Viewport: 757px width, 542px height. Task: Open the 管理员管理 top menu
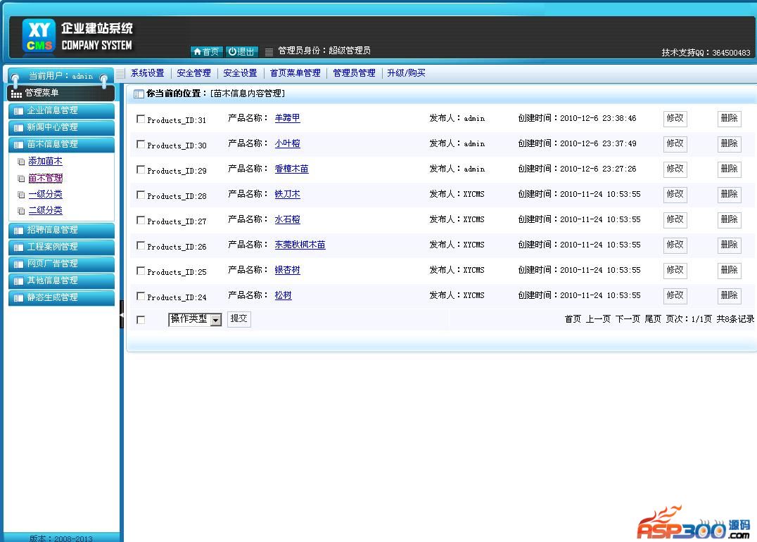pos(354,73)
